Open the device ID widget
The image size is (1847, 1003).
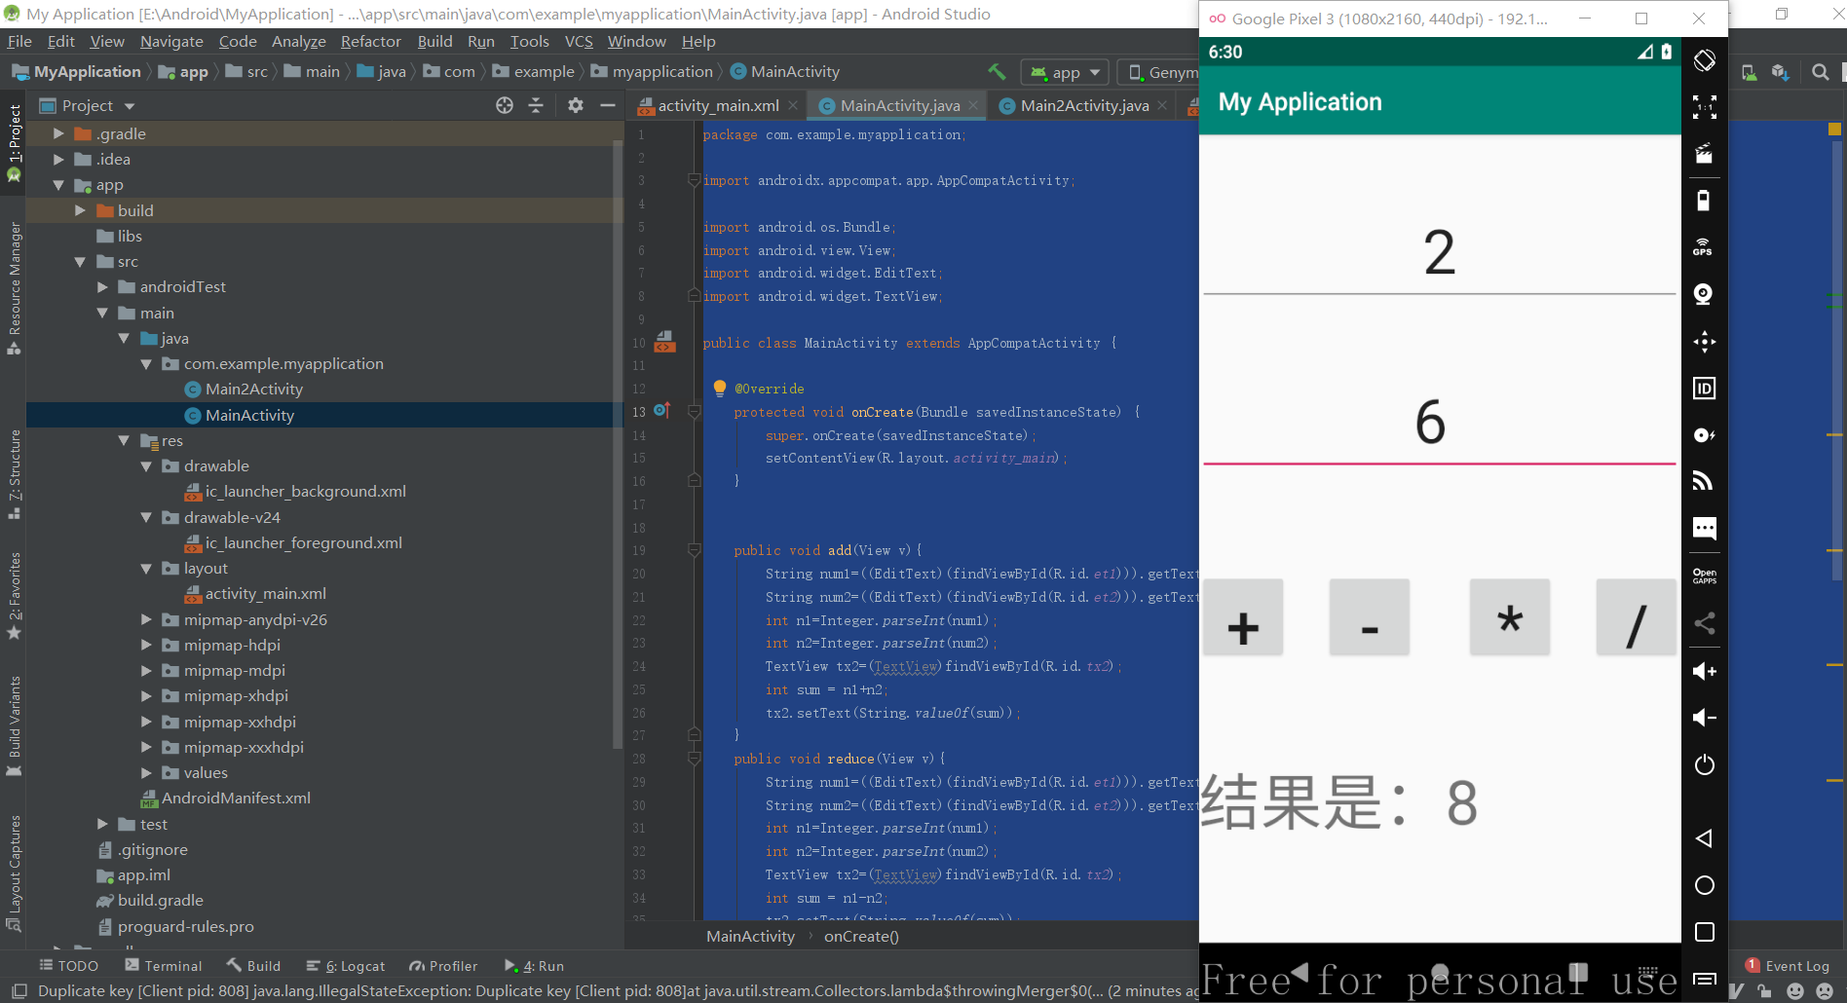pyautogui.click(x=1705, y=389)
